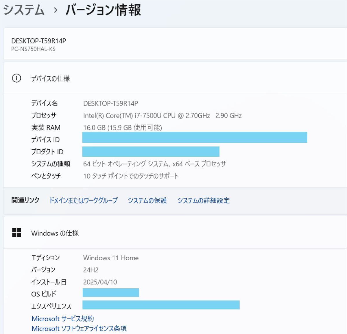Open システムの保護 link
The width and height of the screenshot is (347, 334).
click(147, 201)
